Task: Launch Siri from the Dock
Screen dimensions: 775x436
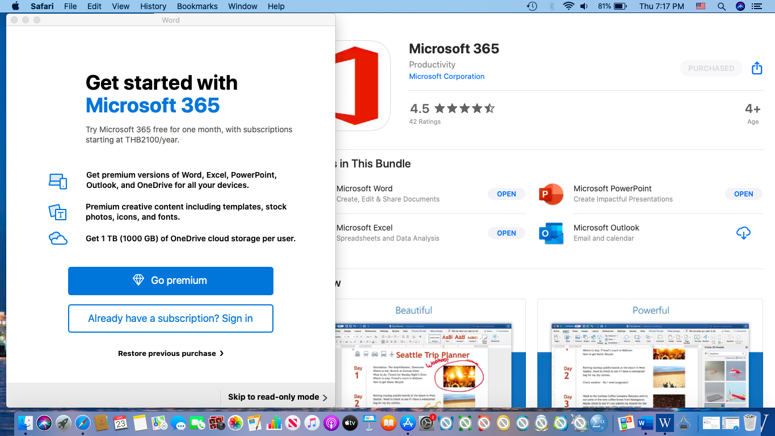Action: click(x=44, y=423)
